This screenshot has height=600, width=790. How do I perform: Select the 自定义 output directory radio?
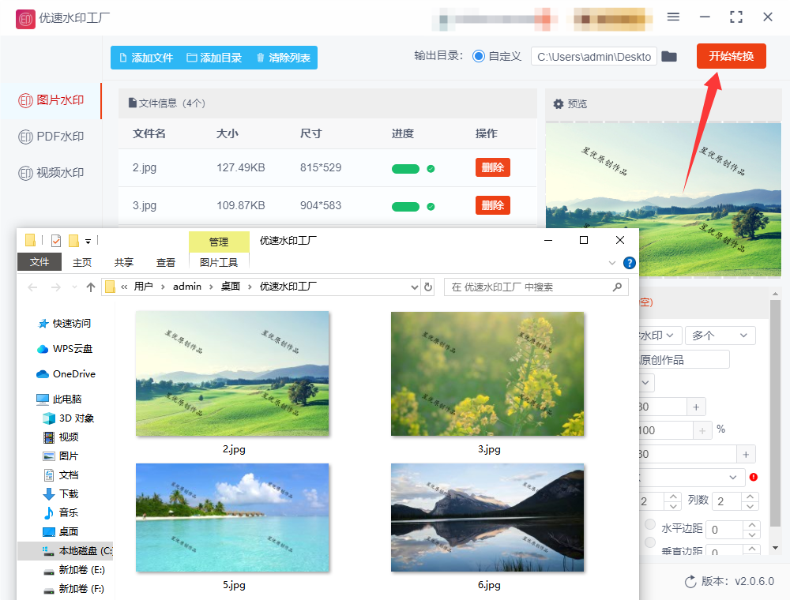click(x=478, y=56)
